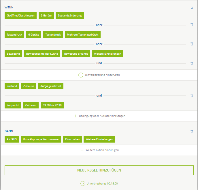Expand 'Weitere Einstellungen' in the Bewegung row
Viewport: 198px width, 190px height.
108,54
